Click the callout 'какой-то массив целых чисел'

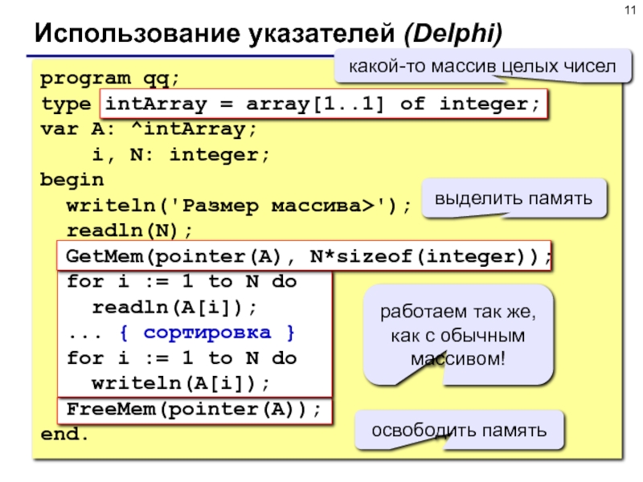483,67
